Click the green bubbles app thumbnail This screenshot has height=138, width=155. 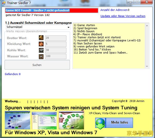click(71, 120)
